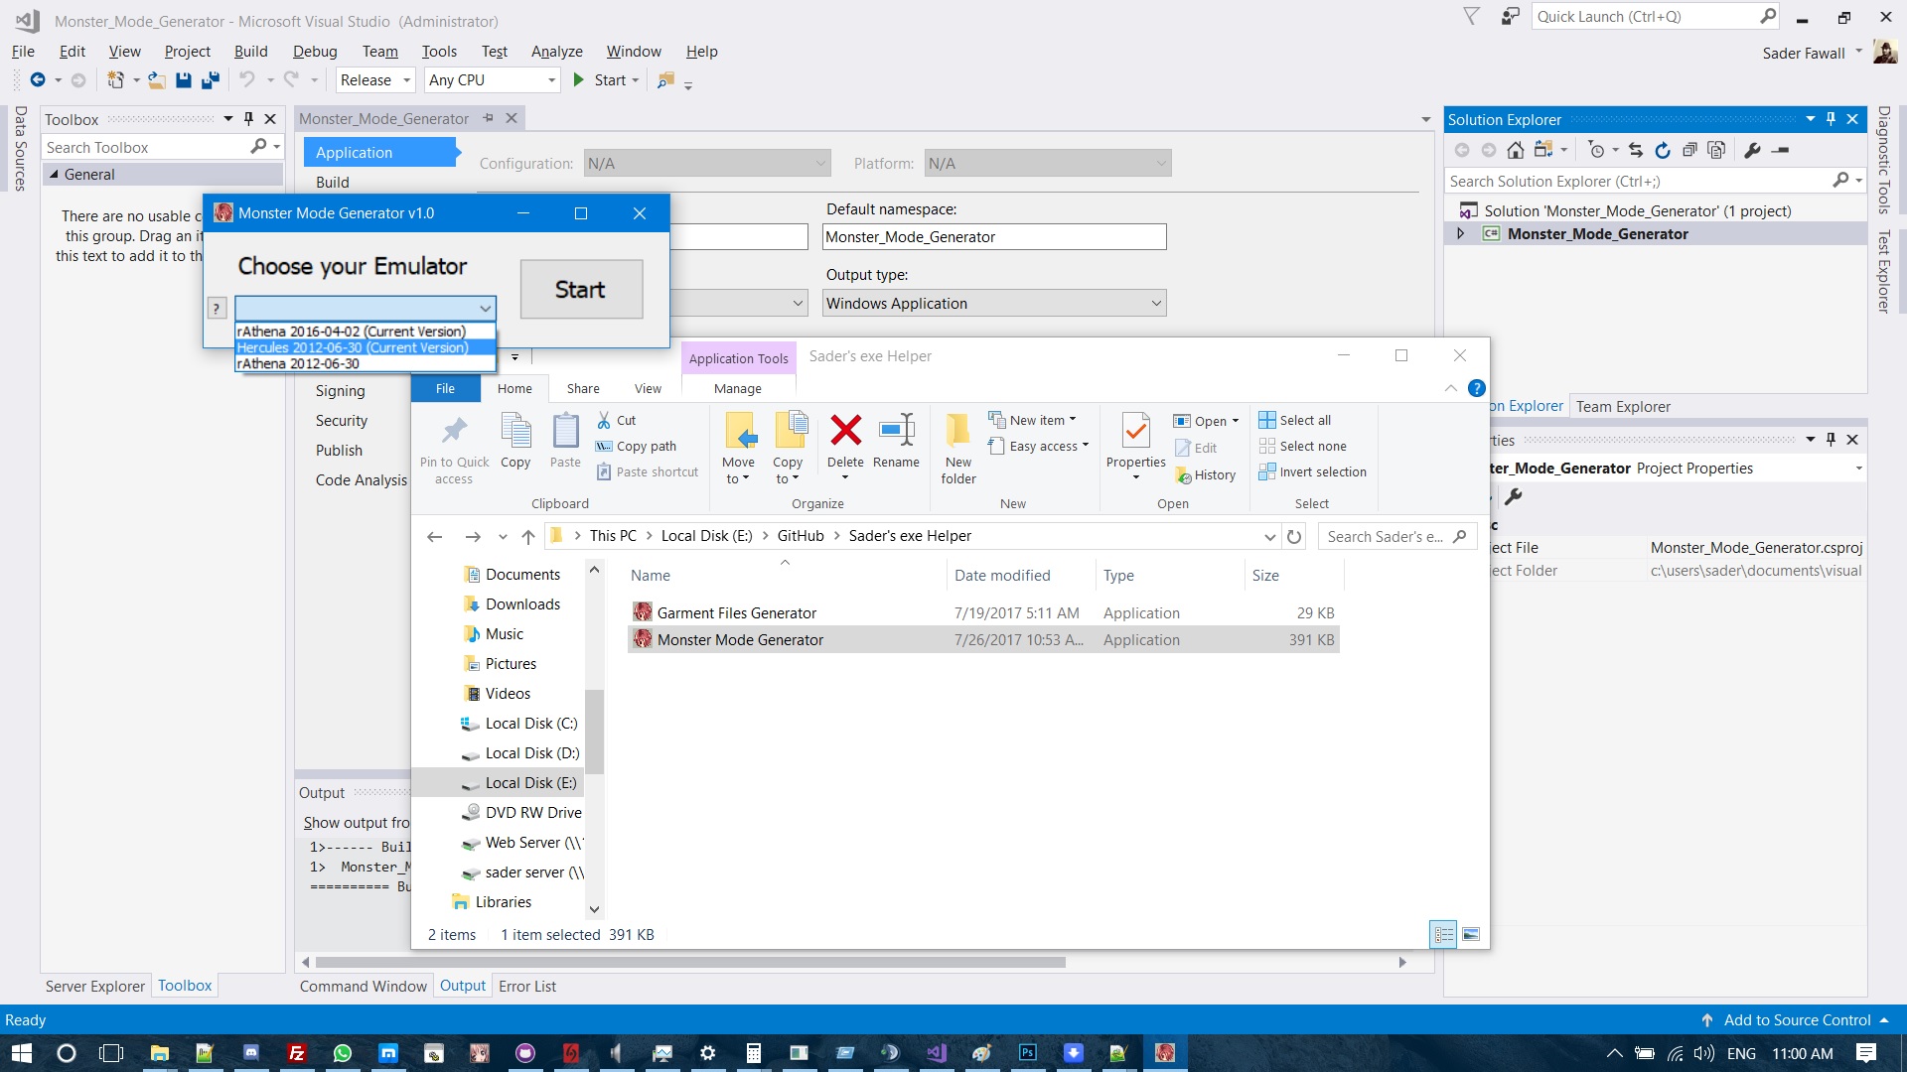Open the Output type combo box
The width and height of the screenshot is (1907, 1072).
point(994,304)
